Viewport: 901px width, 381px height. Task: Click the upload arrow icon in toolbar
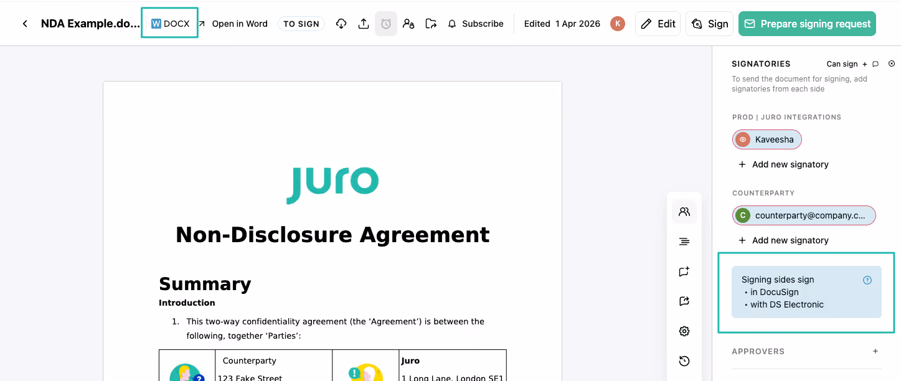364,24
